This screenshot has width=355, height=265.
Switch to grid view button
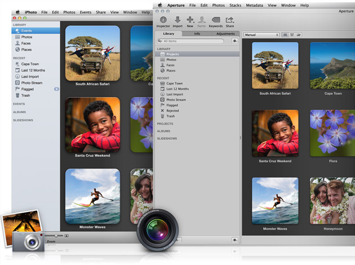[x=285, y=35]
